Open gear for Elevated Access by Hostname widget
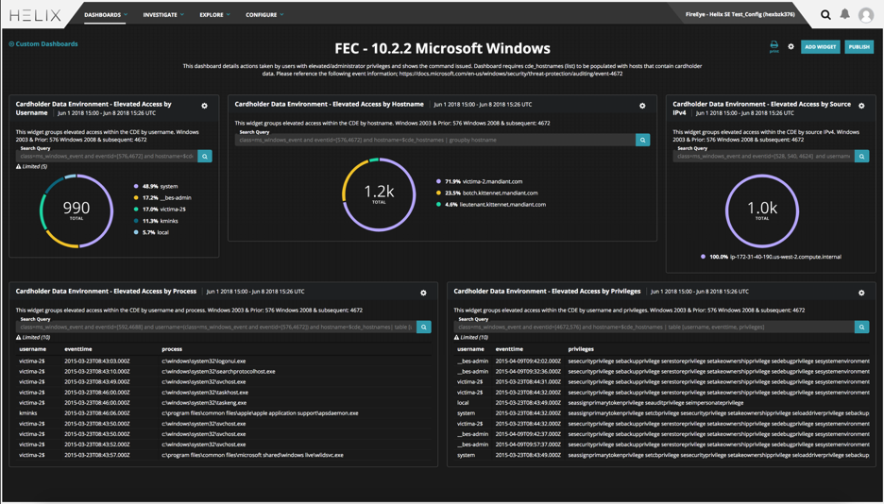 pyautogui.click(x=642, y=106)
